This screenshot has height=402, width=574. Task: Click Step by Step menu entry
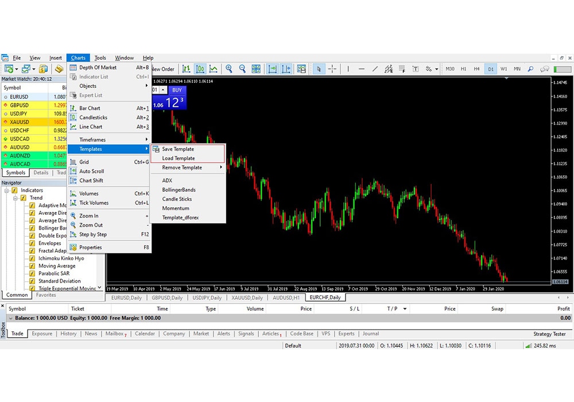tap(109, 234)
